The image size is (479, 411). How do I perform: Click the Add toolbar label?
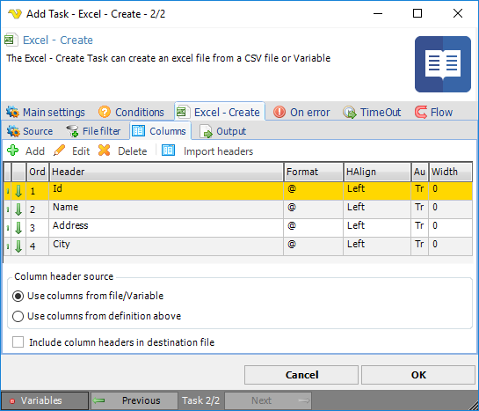(x=35, y=151)
